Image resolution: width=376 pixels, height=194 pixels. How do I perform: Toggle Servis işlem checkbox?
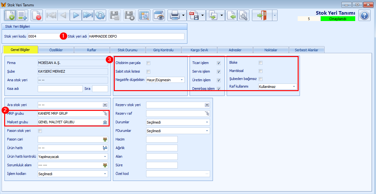pyautogui.click(x=218, y=72)
